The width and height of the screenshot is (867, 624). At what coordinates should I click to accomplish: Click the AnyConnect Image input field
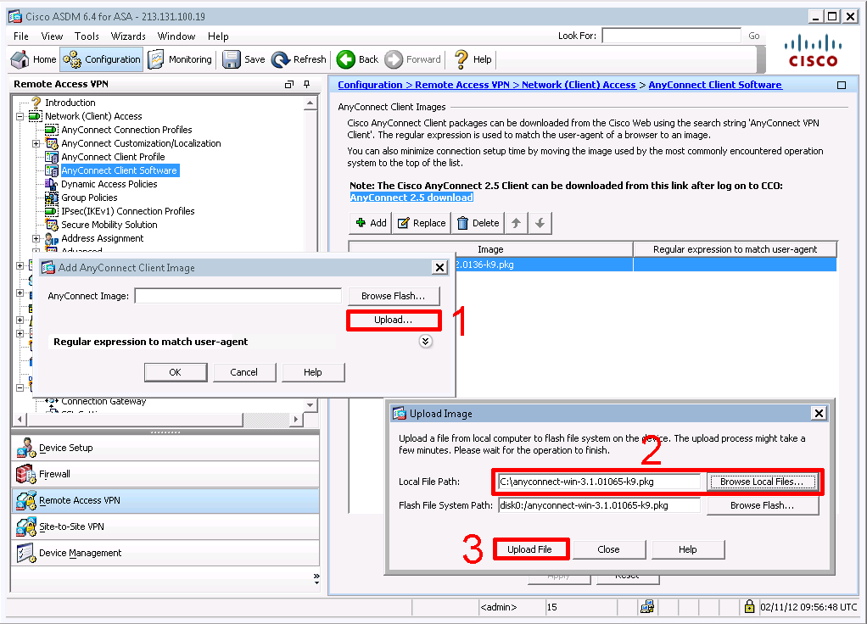pos(238,296)
